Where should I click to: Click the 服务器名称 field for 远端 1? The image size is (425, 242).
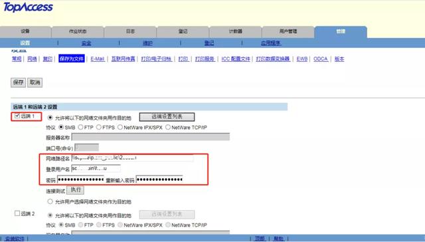(x=151, y=137)
